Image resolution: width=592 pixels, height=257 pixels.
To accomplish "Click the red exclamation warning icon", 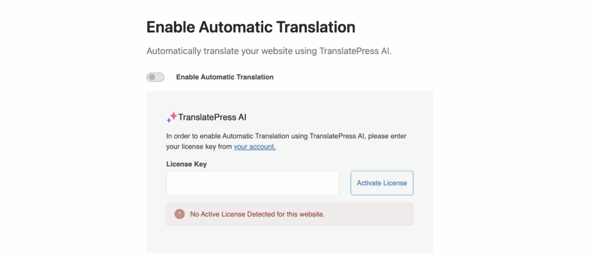I will pyautogui.click(x=179, y=214).
